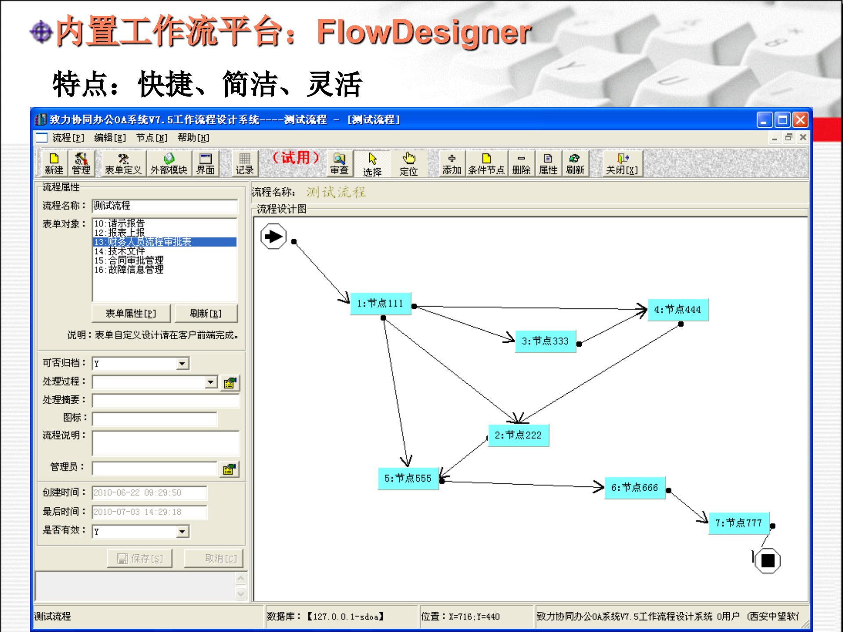
Task: Click the 删除 (Delete) toolbar icon
Action: (521, 163)
